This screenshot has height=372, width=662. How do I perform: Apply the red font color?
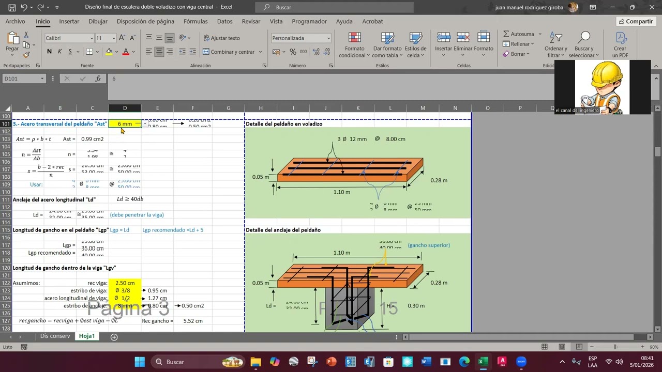tap(126, 52)
